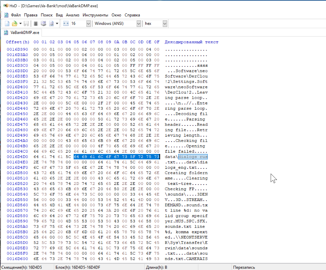The image size is (326, 270).
Task: Click the 0F column header
Action: point(157,42)
